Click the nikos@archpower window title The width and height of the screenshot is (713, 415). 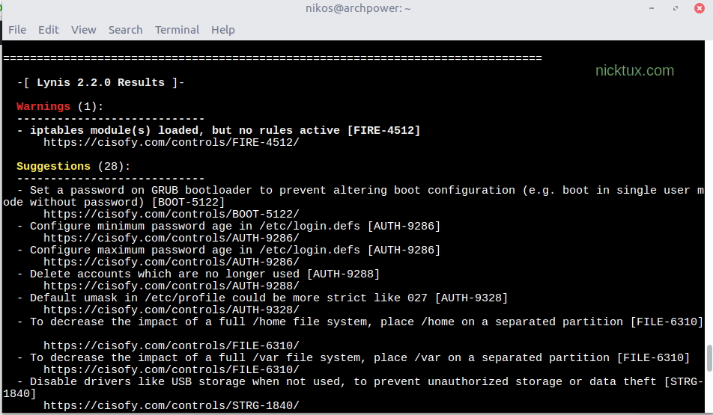[x=358, y=8]
